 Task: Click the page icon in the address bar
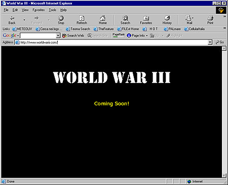17,42
